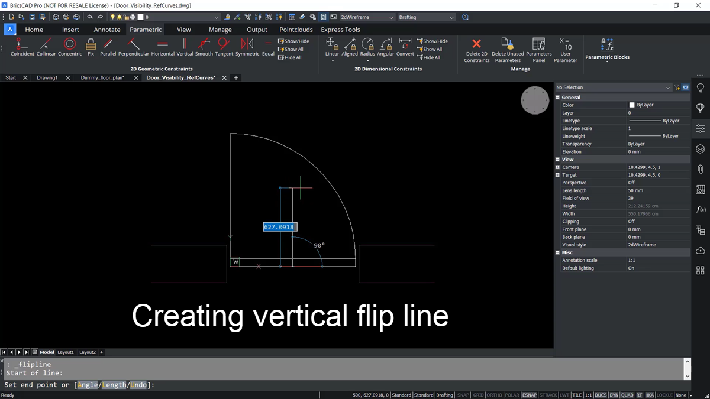Image resolution: width=710 pixels, height=399 pixels.
Task: Switch to the Express Tools ribbon tab
Action: point(340,29)
